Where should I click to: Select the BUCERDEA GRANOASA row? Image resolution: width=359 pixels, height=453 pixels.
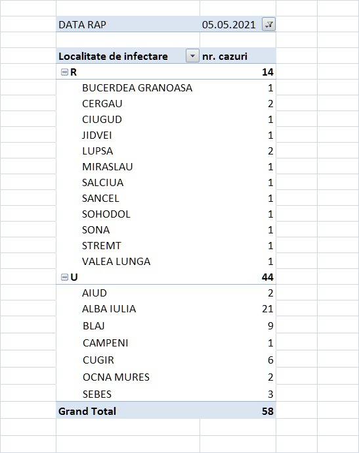pos(166,88)
